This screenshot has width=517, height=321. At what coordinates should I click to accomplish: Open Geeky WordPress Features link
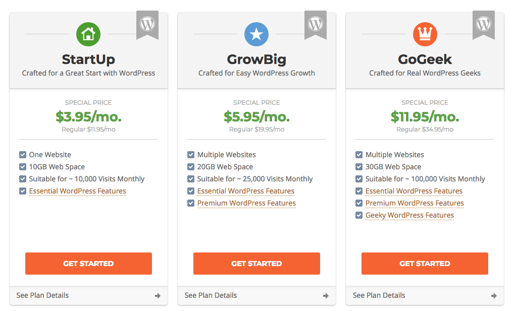[x=409, y=216]
